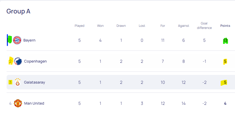Click the Against column header
This screenshot has height=113, width=235.
[x=184, y=26]
